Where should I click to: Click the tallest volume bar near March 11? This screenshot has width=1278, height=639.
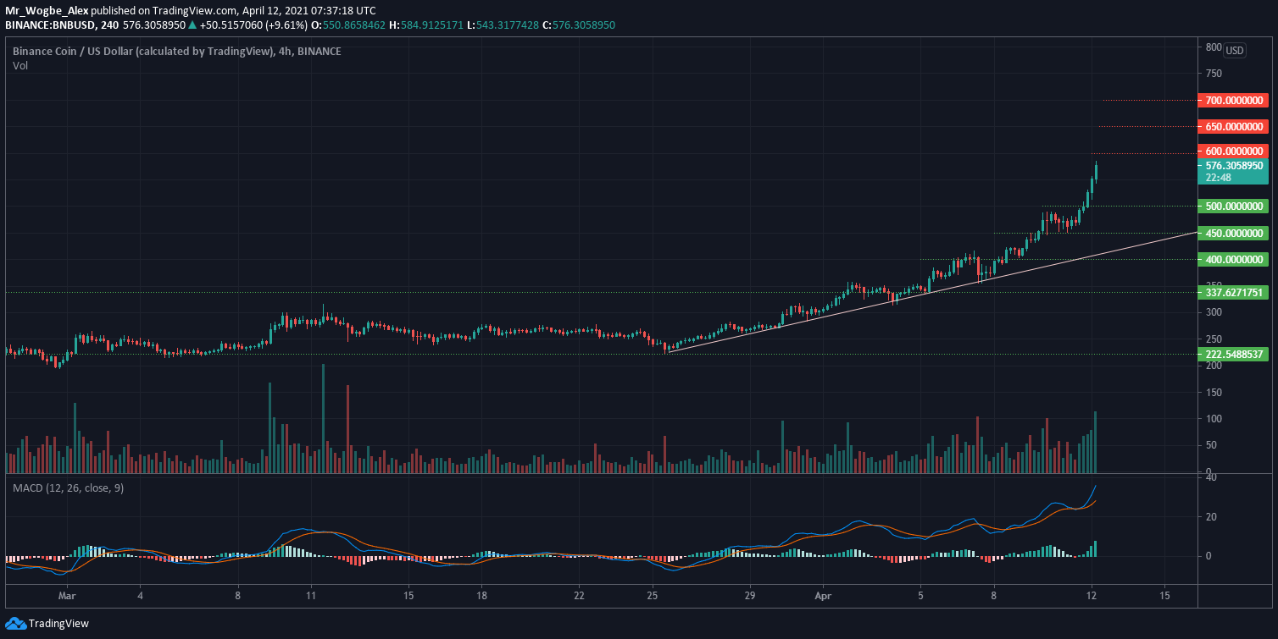323,418
